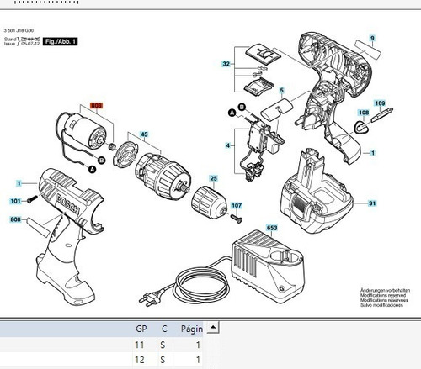
Task: Click the Fig./Abb. 1 figure label
Action: pyautogui.click(x=60, y=41)
